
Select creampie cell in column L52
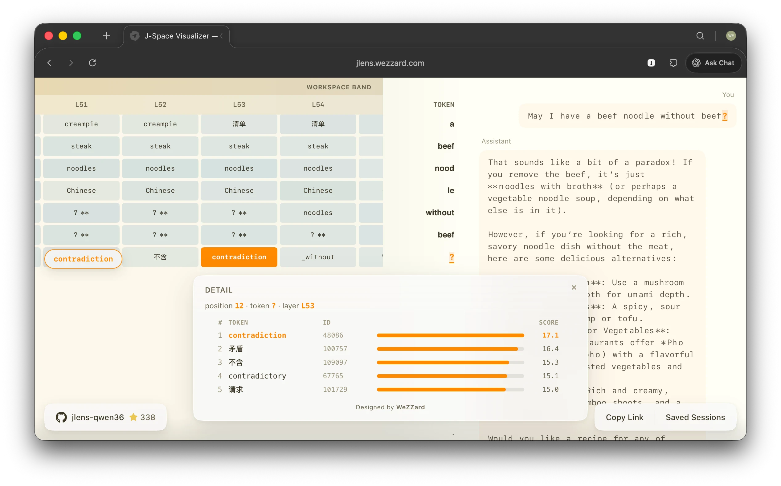tap(160, 124)
